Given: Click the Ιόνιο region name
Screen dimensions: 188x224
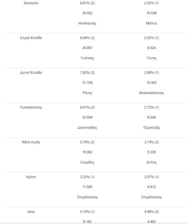Looking at the screenshot, I should (31, 212).
